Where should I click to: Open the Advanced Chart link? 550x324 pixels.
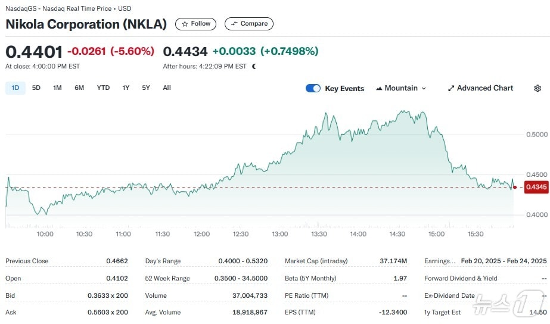484,88
